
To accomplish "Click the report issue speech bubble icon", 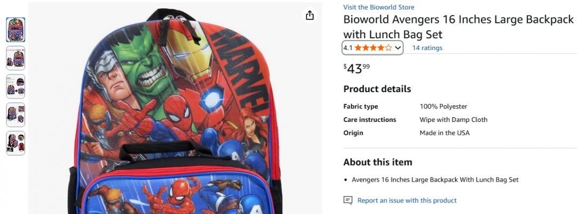I will coord(348,201).
